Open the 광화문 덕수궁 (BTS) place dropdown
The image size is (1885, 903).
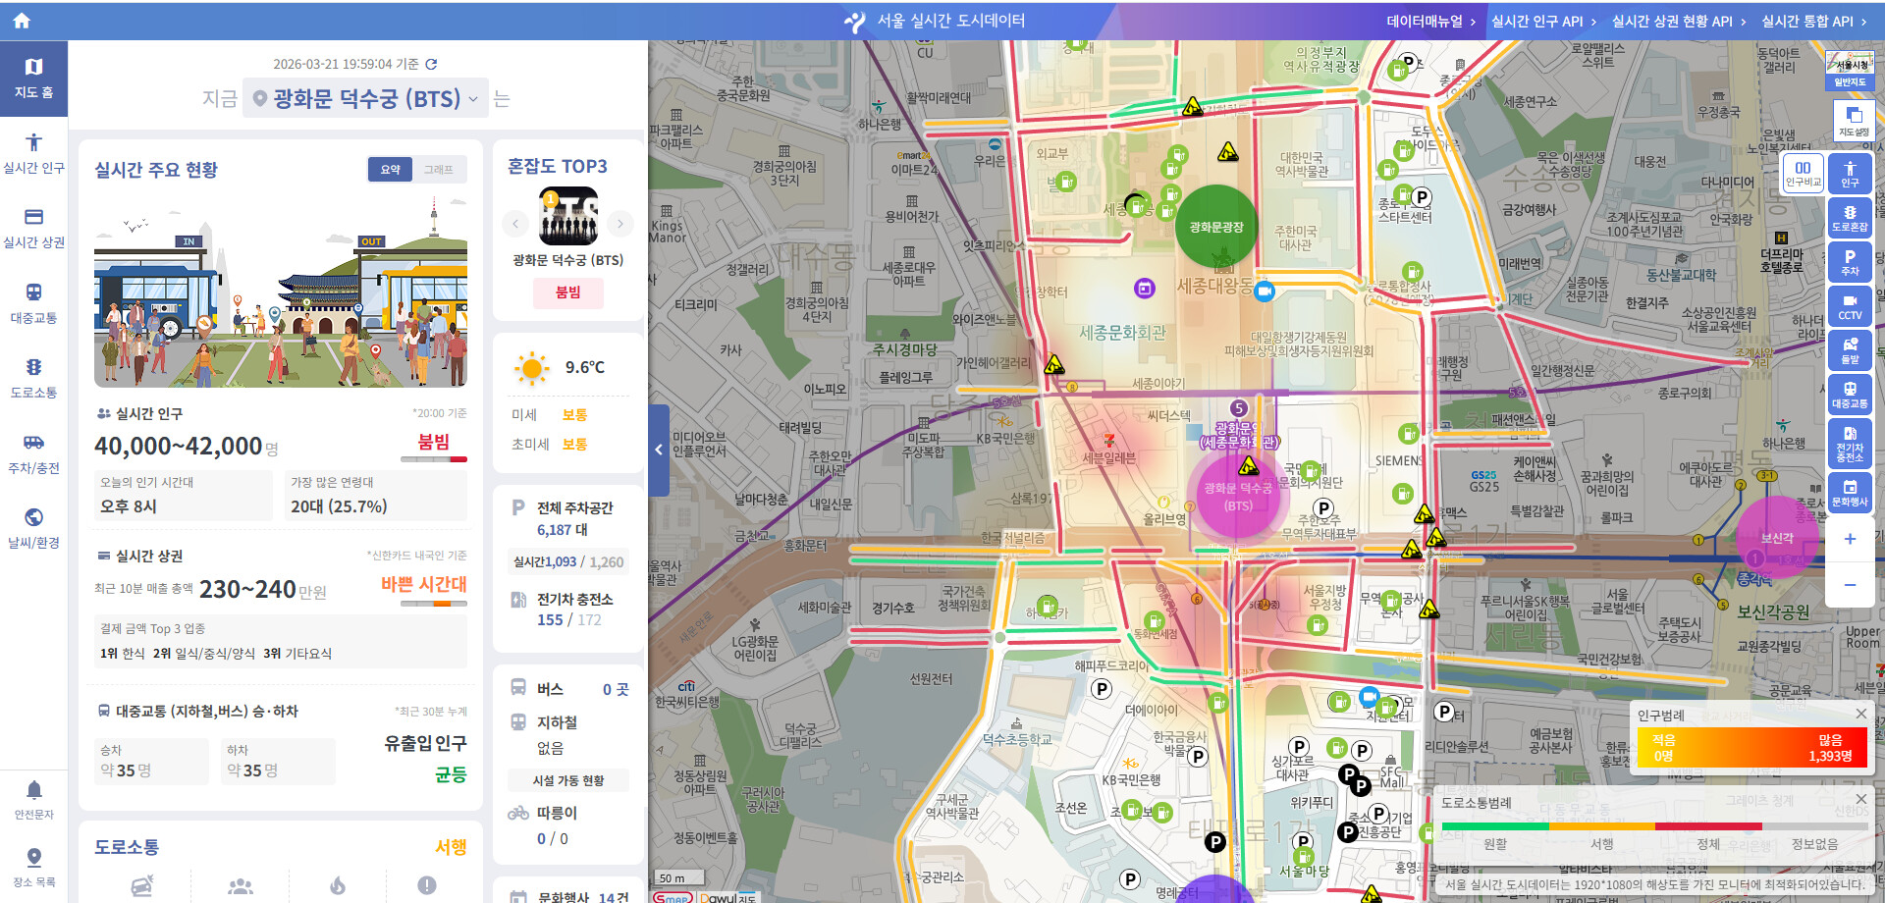coord(365,98)
